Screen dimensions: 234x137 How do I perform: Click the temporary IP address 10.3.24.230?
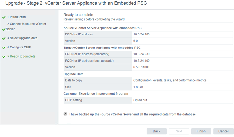point(141,54)
